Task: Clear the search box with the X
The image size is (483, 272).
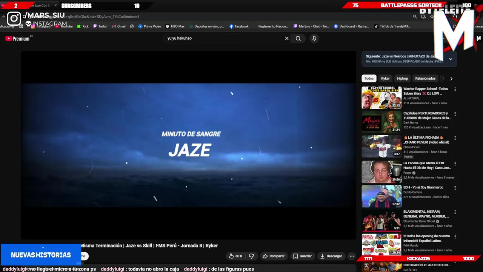Action: click(287, 38)
